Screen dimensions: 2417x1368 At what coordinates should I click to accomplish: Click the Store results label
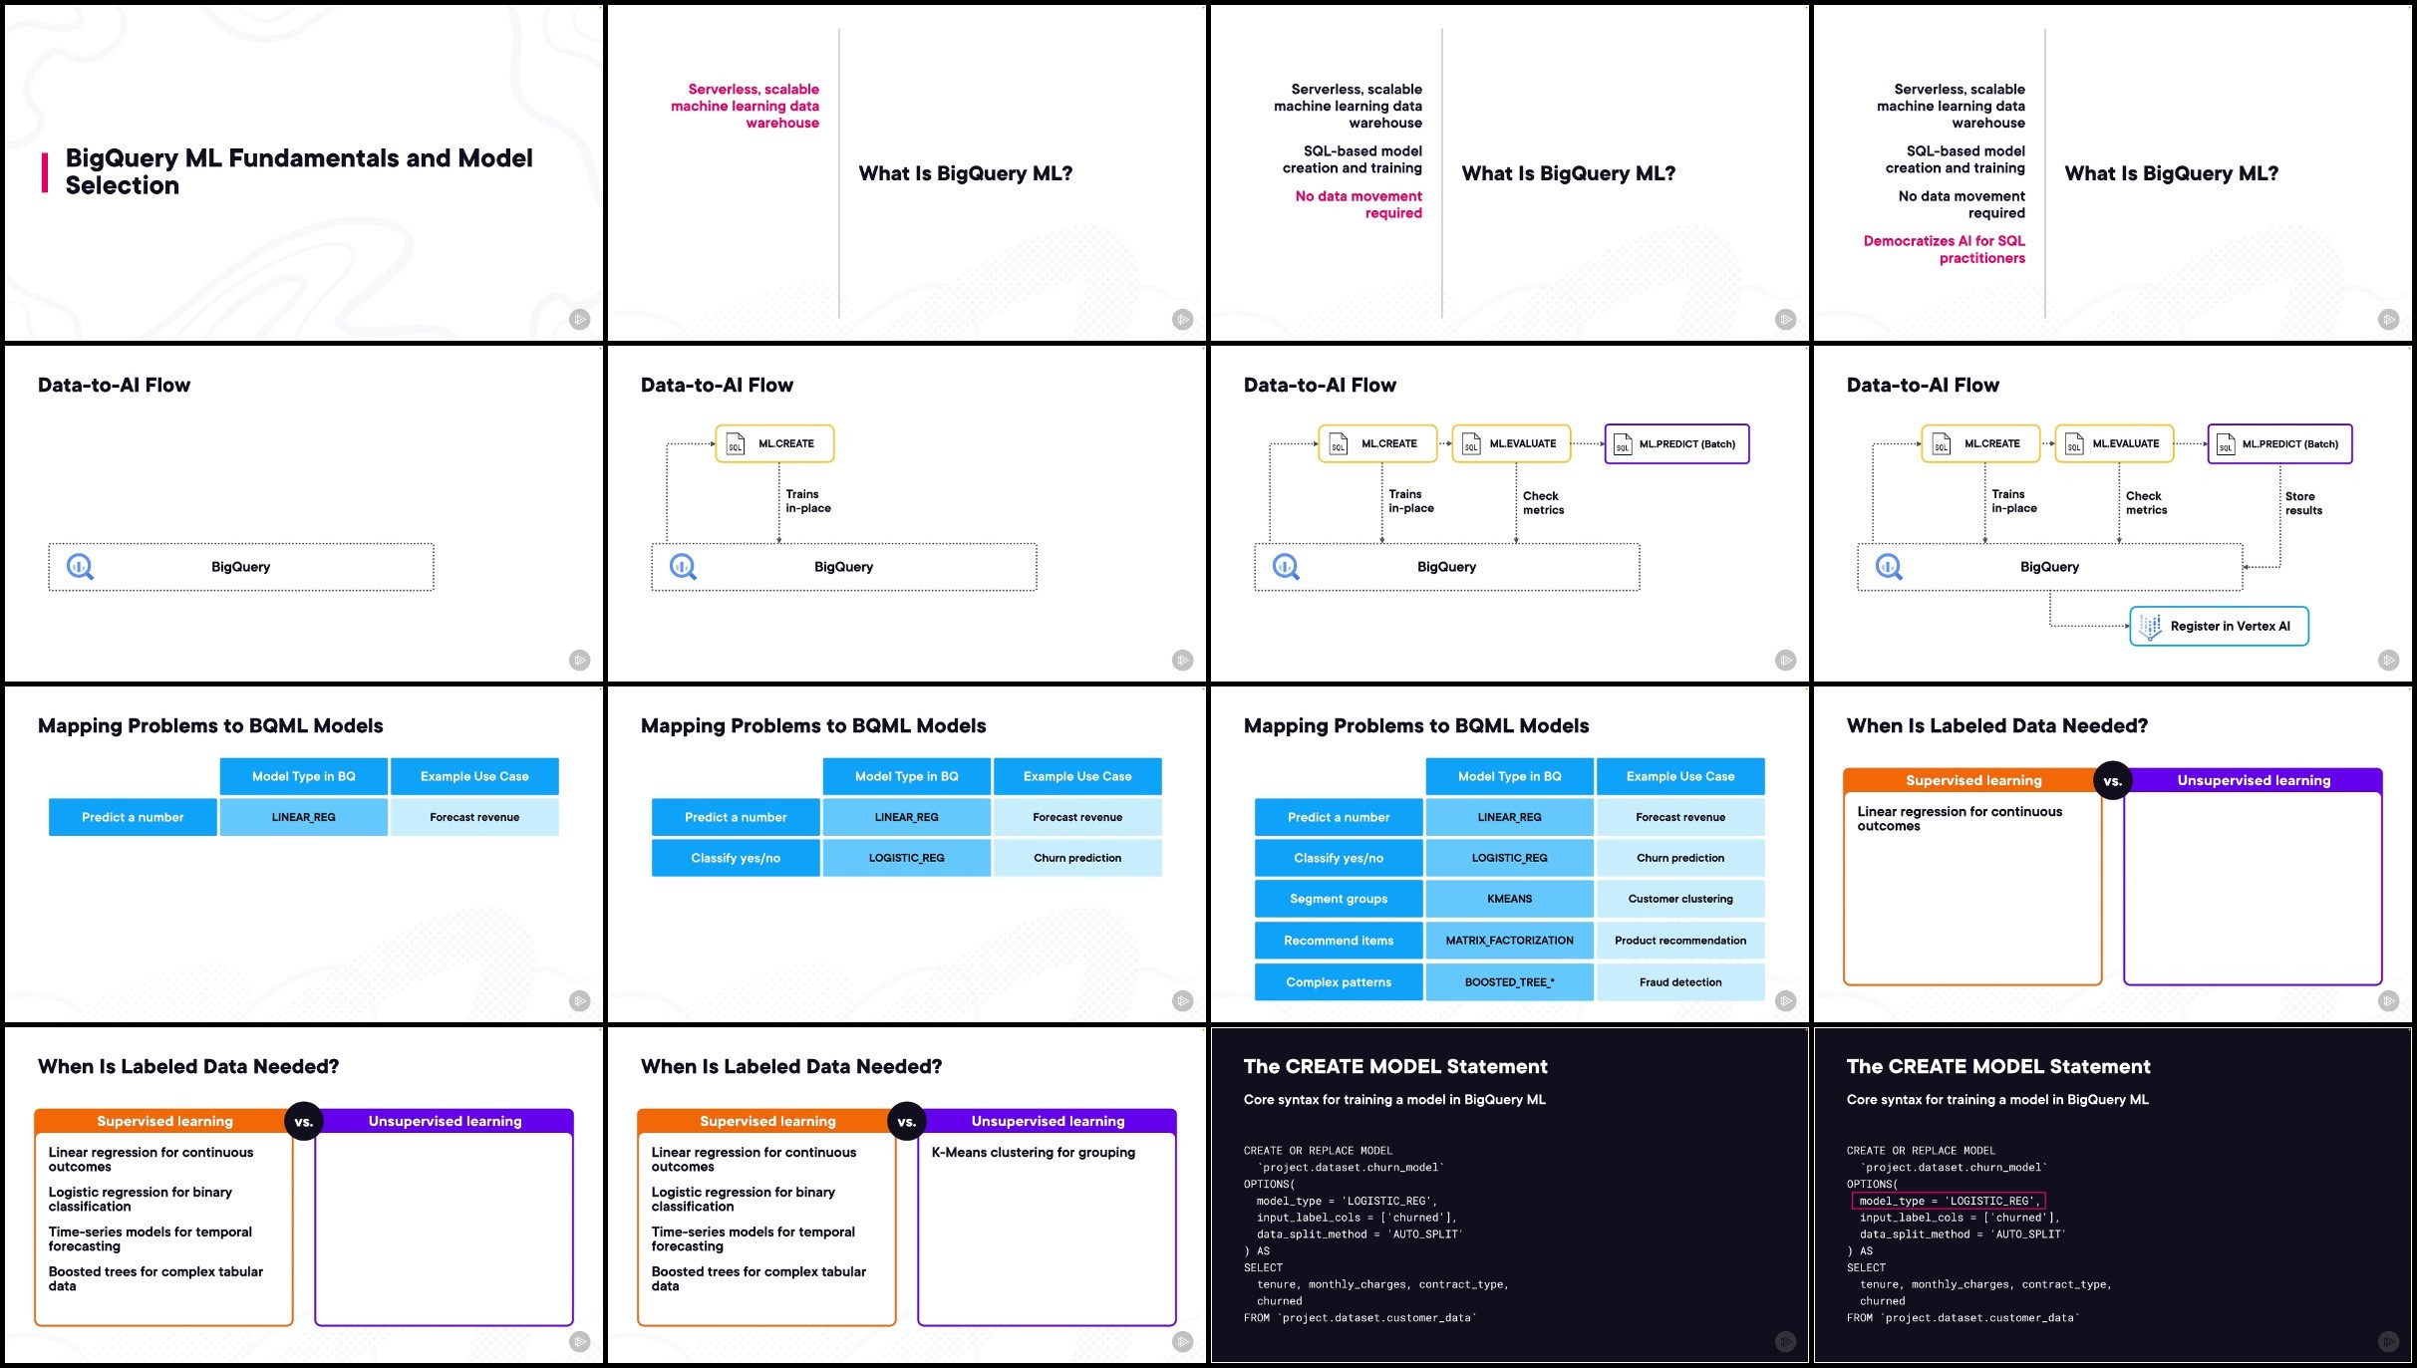[x=2302, y=503]
